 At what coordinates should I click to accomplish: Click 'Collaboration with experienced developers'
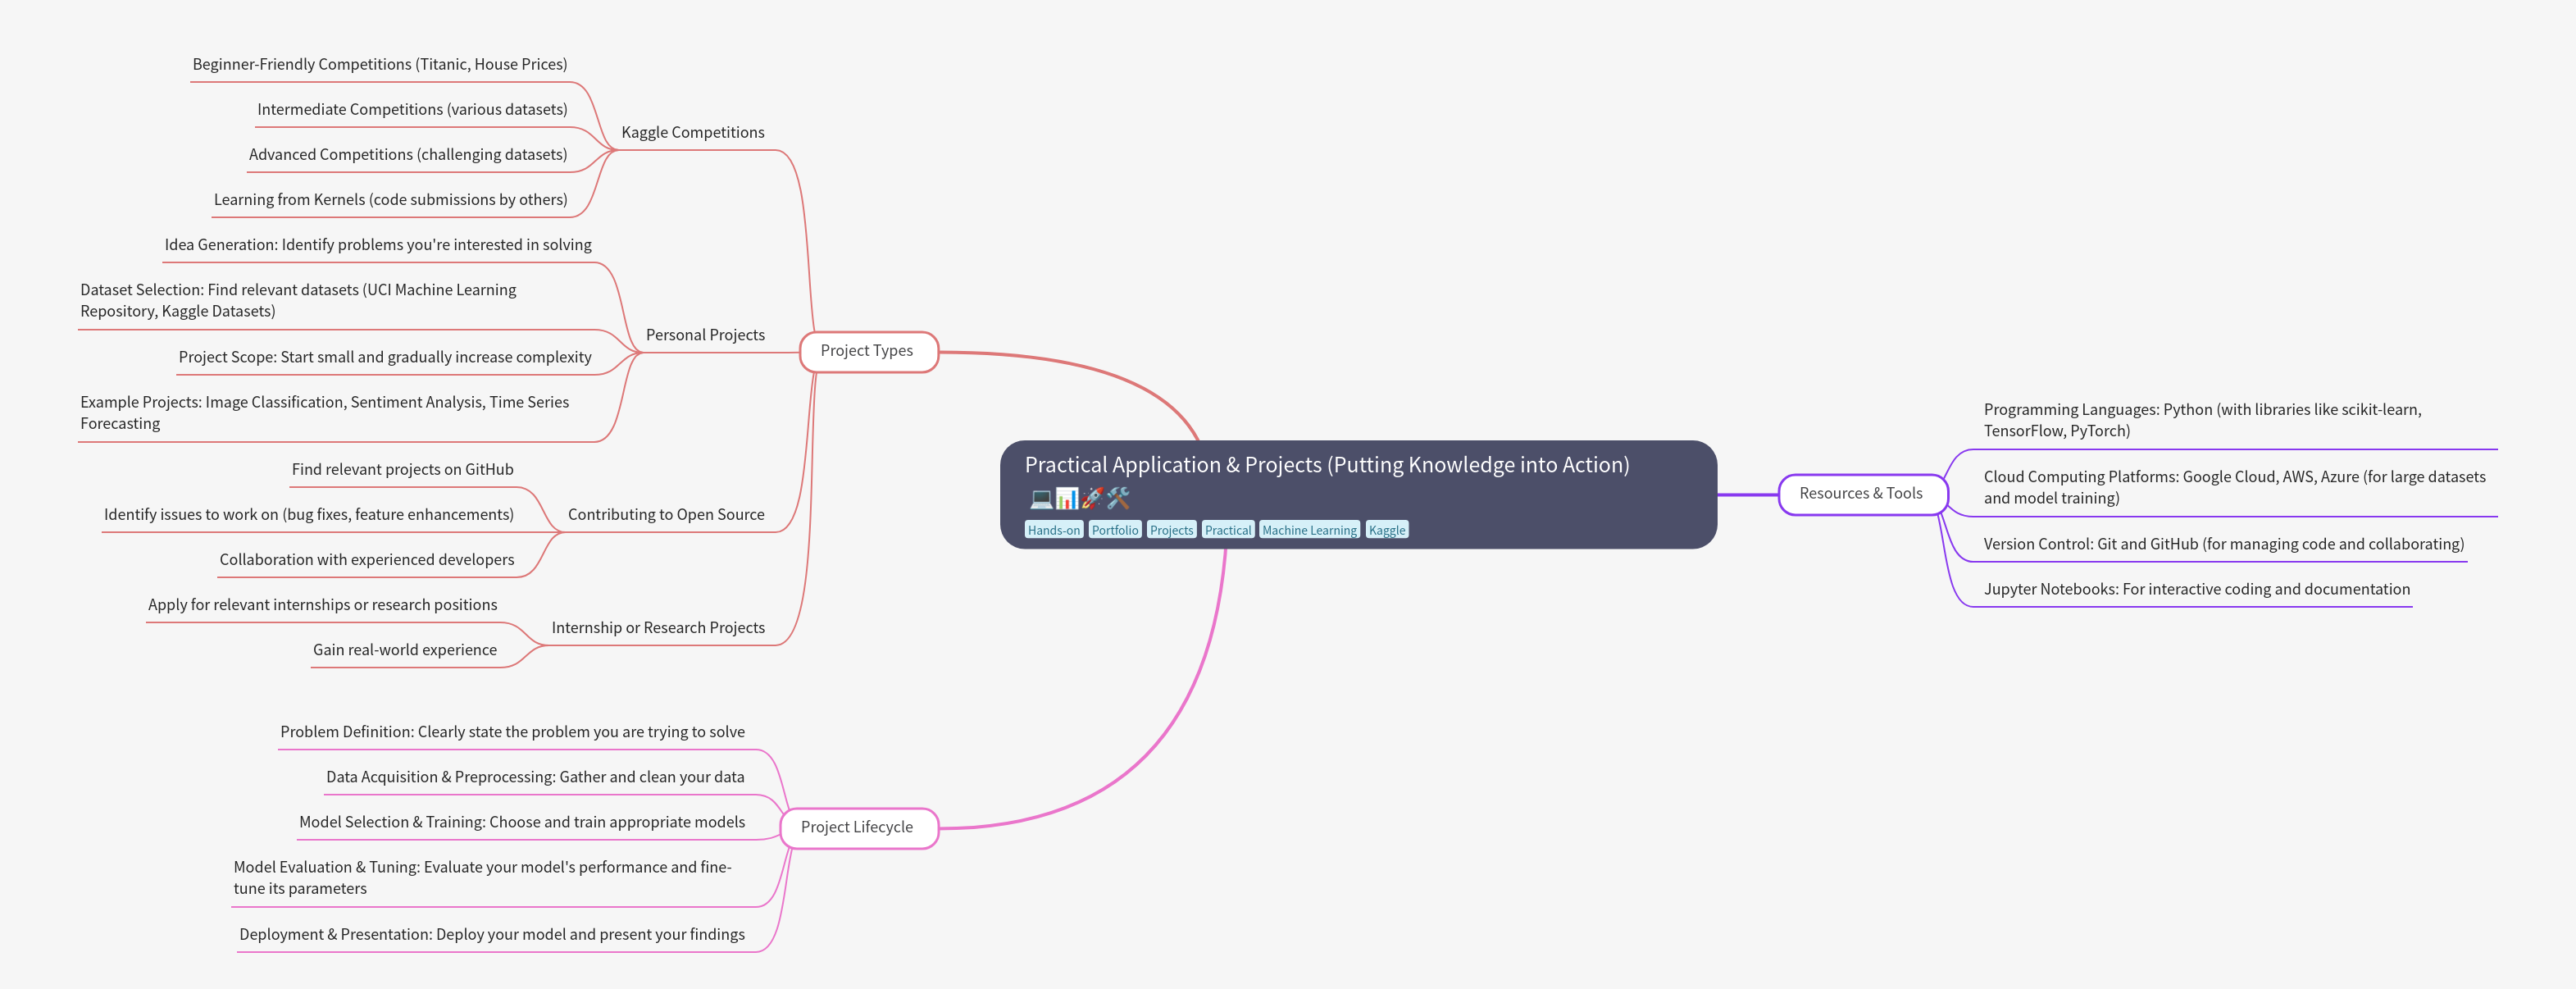[367, 559]
